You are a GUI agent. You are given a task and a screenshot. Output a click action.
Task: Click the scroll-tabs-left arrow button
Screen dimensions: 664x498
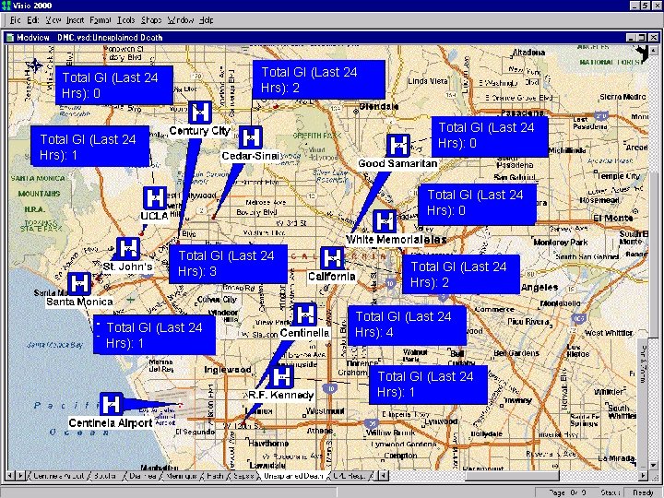pyautogui.click(x=10, y=476)
